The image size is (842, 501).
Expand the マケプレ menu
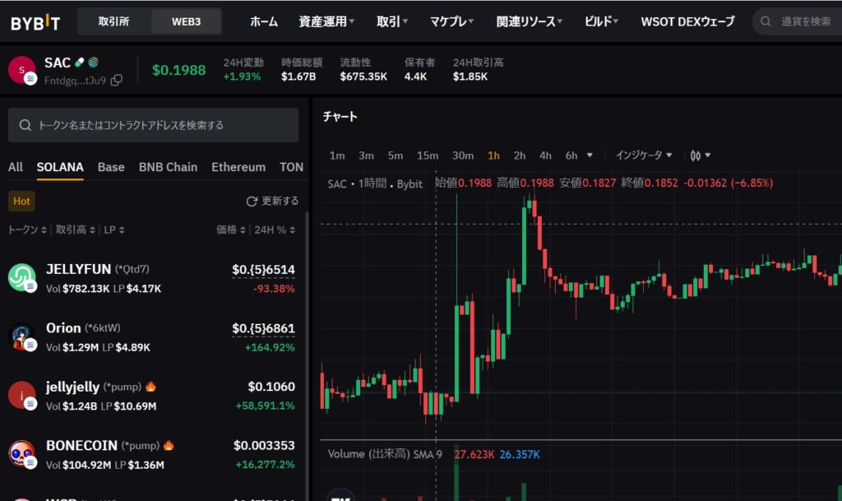click(451, 21)
